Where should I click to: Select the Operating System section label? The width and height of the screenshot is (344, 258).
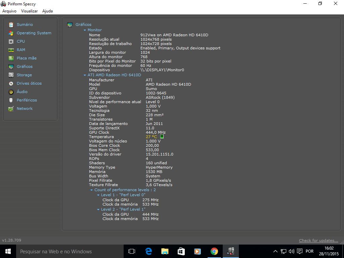click(34, 33)
